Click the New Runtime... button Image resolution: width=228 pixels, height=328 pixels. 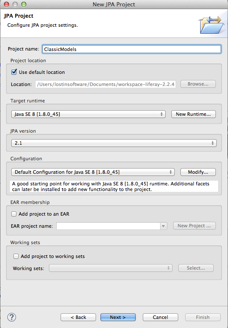(x=193, y=114)
